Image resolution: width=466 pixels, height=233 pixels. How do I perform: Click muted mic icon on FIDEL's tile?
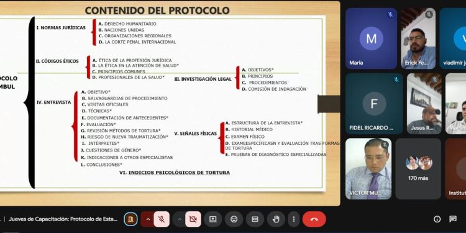tap(396, 80)
